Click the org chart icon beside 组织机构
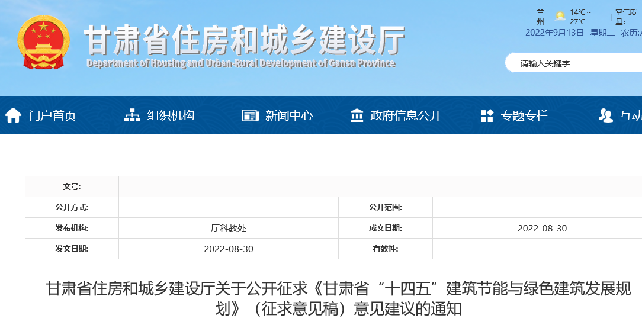The height and width of the screenshot is (325, 642). pos(132,115)
